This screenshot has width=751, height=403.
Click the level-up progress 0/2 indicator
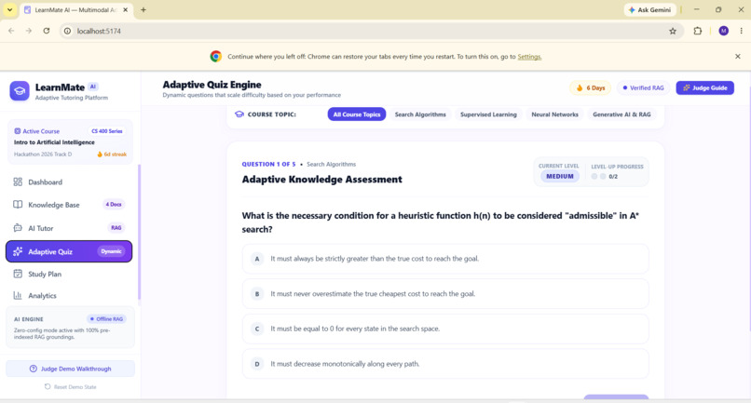click(604, 176)
